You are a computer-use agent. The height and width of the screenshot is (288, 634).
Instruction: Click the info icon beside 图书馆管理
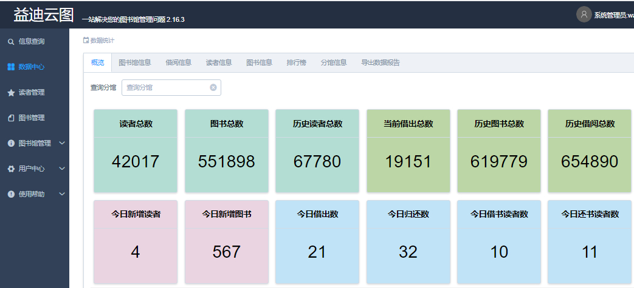[x=11, y=144]
